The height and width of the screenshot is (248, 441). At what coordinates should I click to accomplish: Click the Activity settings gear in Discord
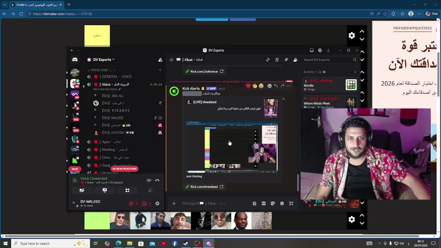click(x=324, y=72)
